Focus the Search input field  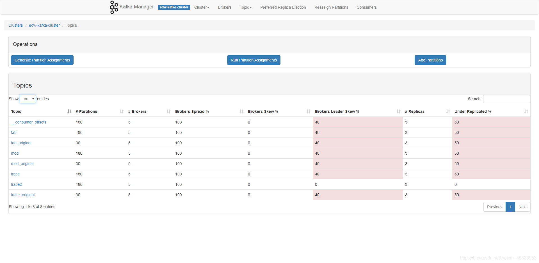(x=506, y=99)
